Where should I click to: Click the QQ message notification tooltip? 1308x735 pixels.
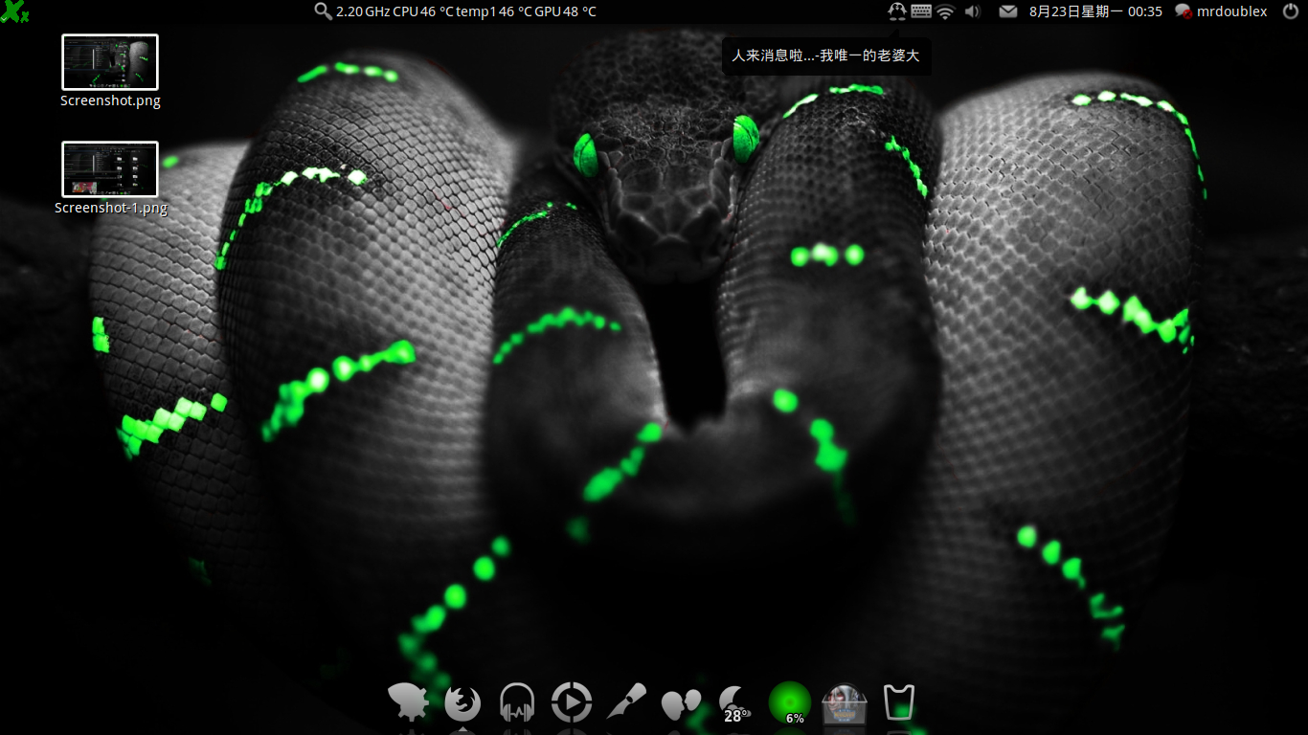825,56
